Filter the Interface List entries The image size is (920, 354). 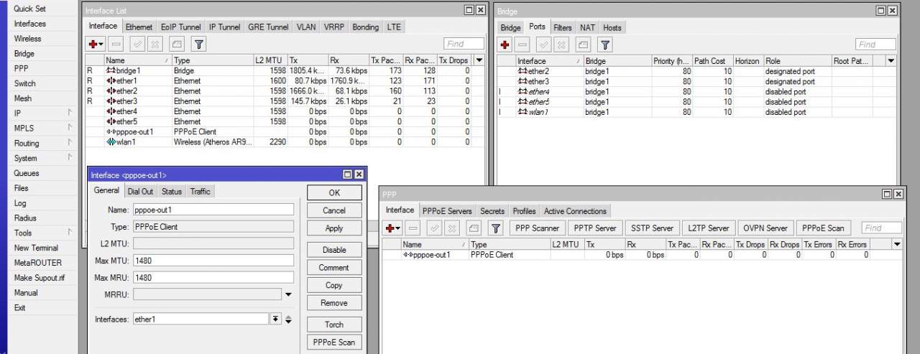198,44
